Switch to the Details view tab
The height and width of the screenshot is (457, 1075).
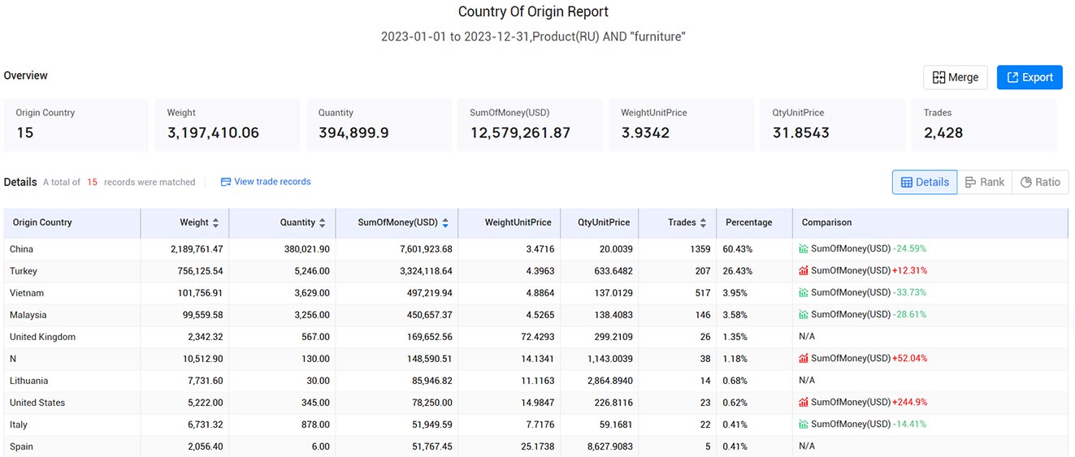(x=925, y=182)
